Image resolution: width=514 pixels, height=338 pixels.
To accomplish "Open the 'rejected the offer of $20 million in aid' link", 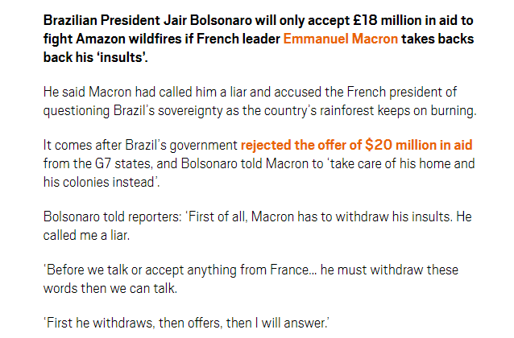I will coord(356,145).
